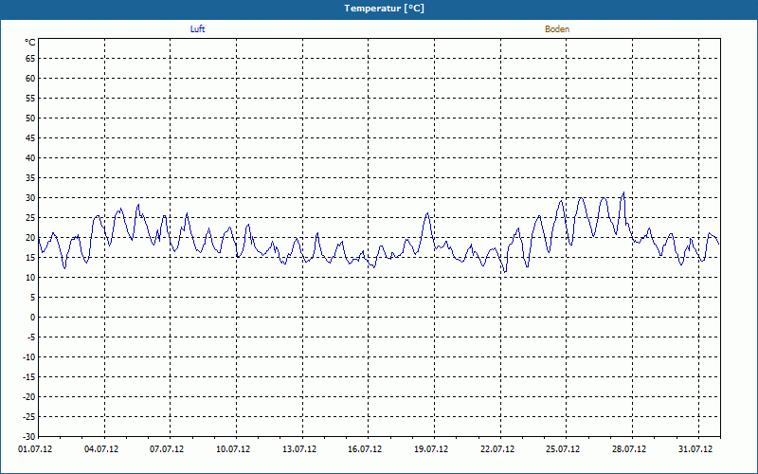Click the 40 y-axis value

pyautogui.click(x=30, y=157)
